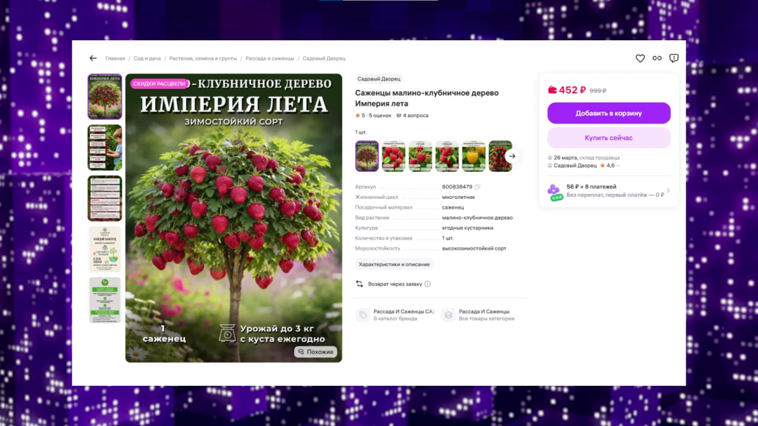This screenshot has width=758, height=426.
Task: Report the product via exclamation speech-bubble icon
Action: point(673,59)
